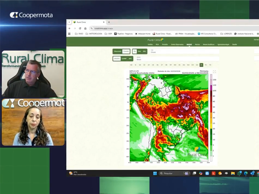
Task: Launch Copilot from the taskbar
Action: coord(201,173)
